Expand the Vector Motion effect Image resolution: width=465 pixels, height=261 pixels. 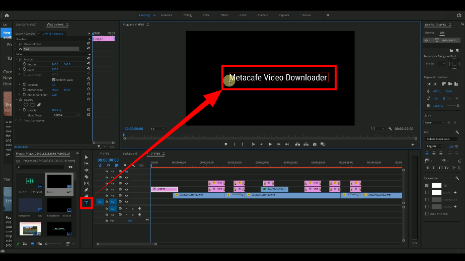pos(16,44)
